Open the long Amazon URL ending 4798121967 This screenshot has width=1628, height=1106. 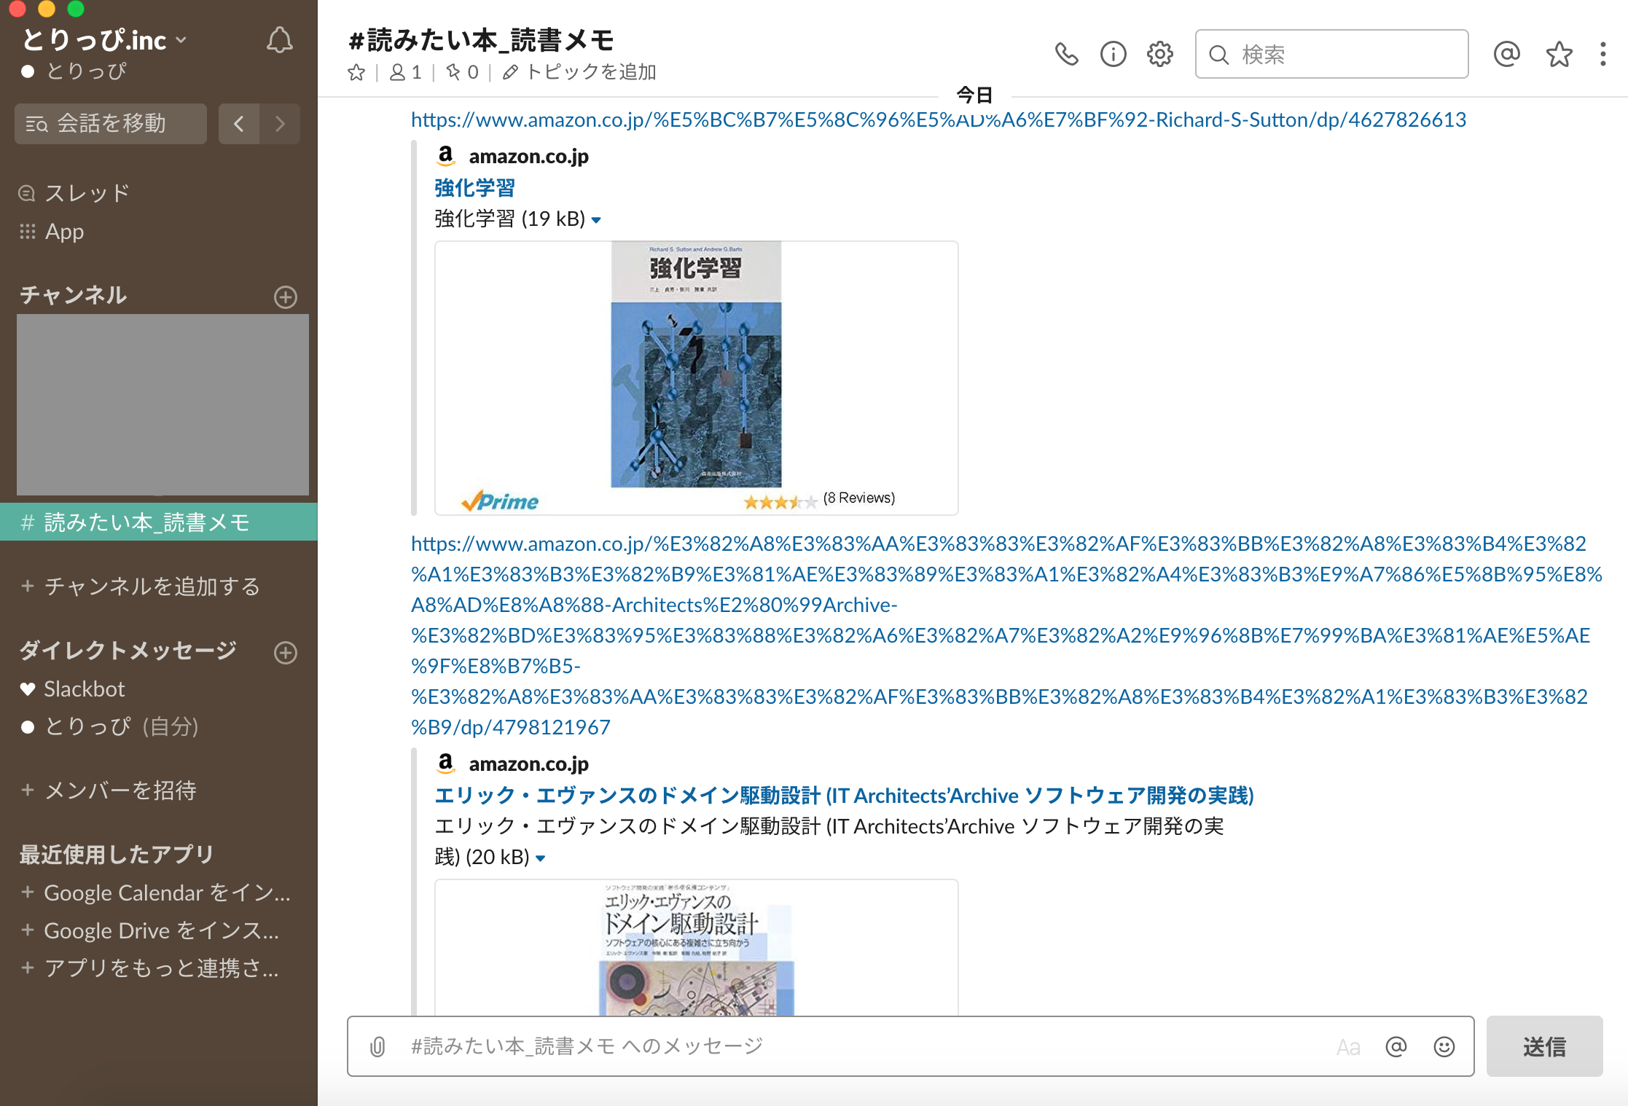[x=1006, y=635]
